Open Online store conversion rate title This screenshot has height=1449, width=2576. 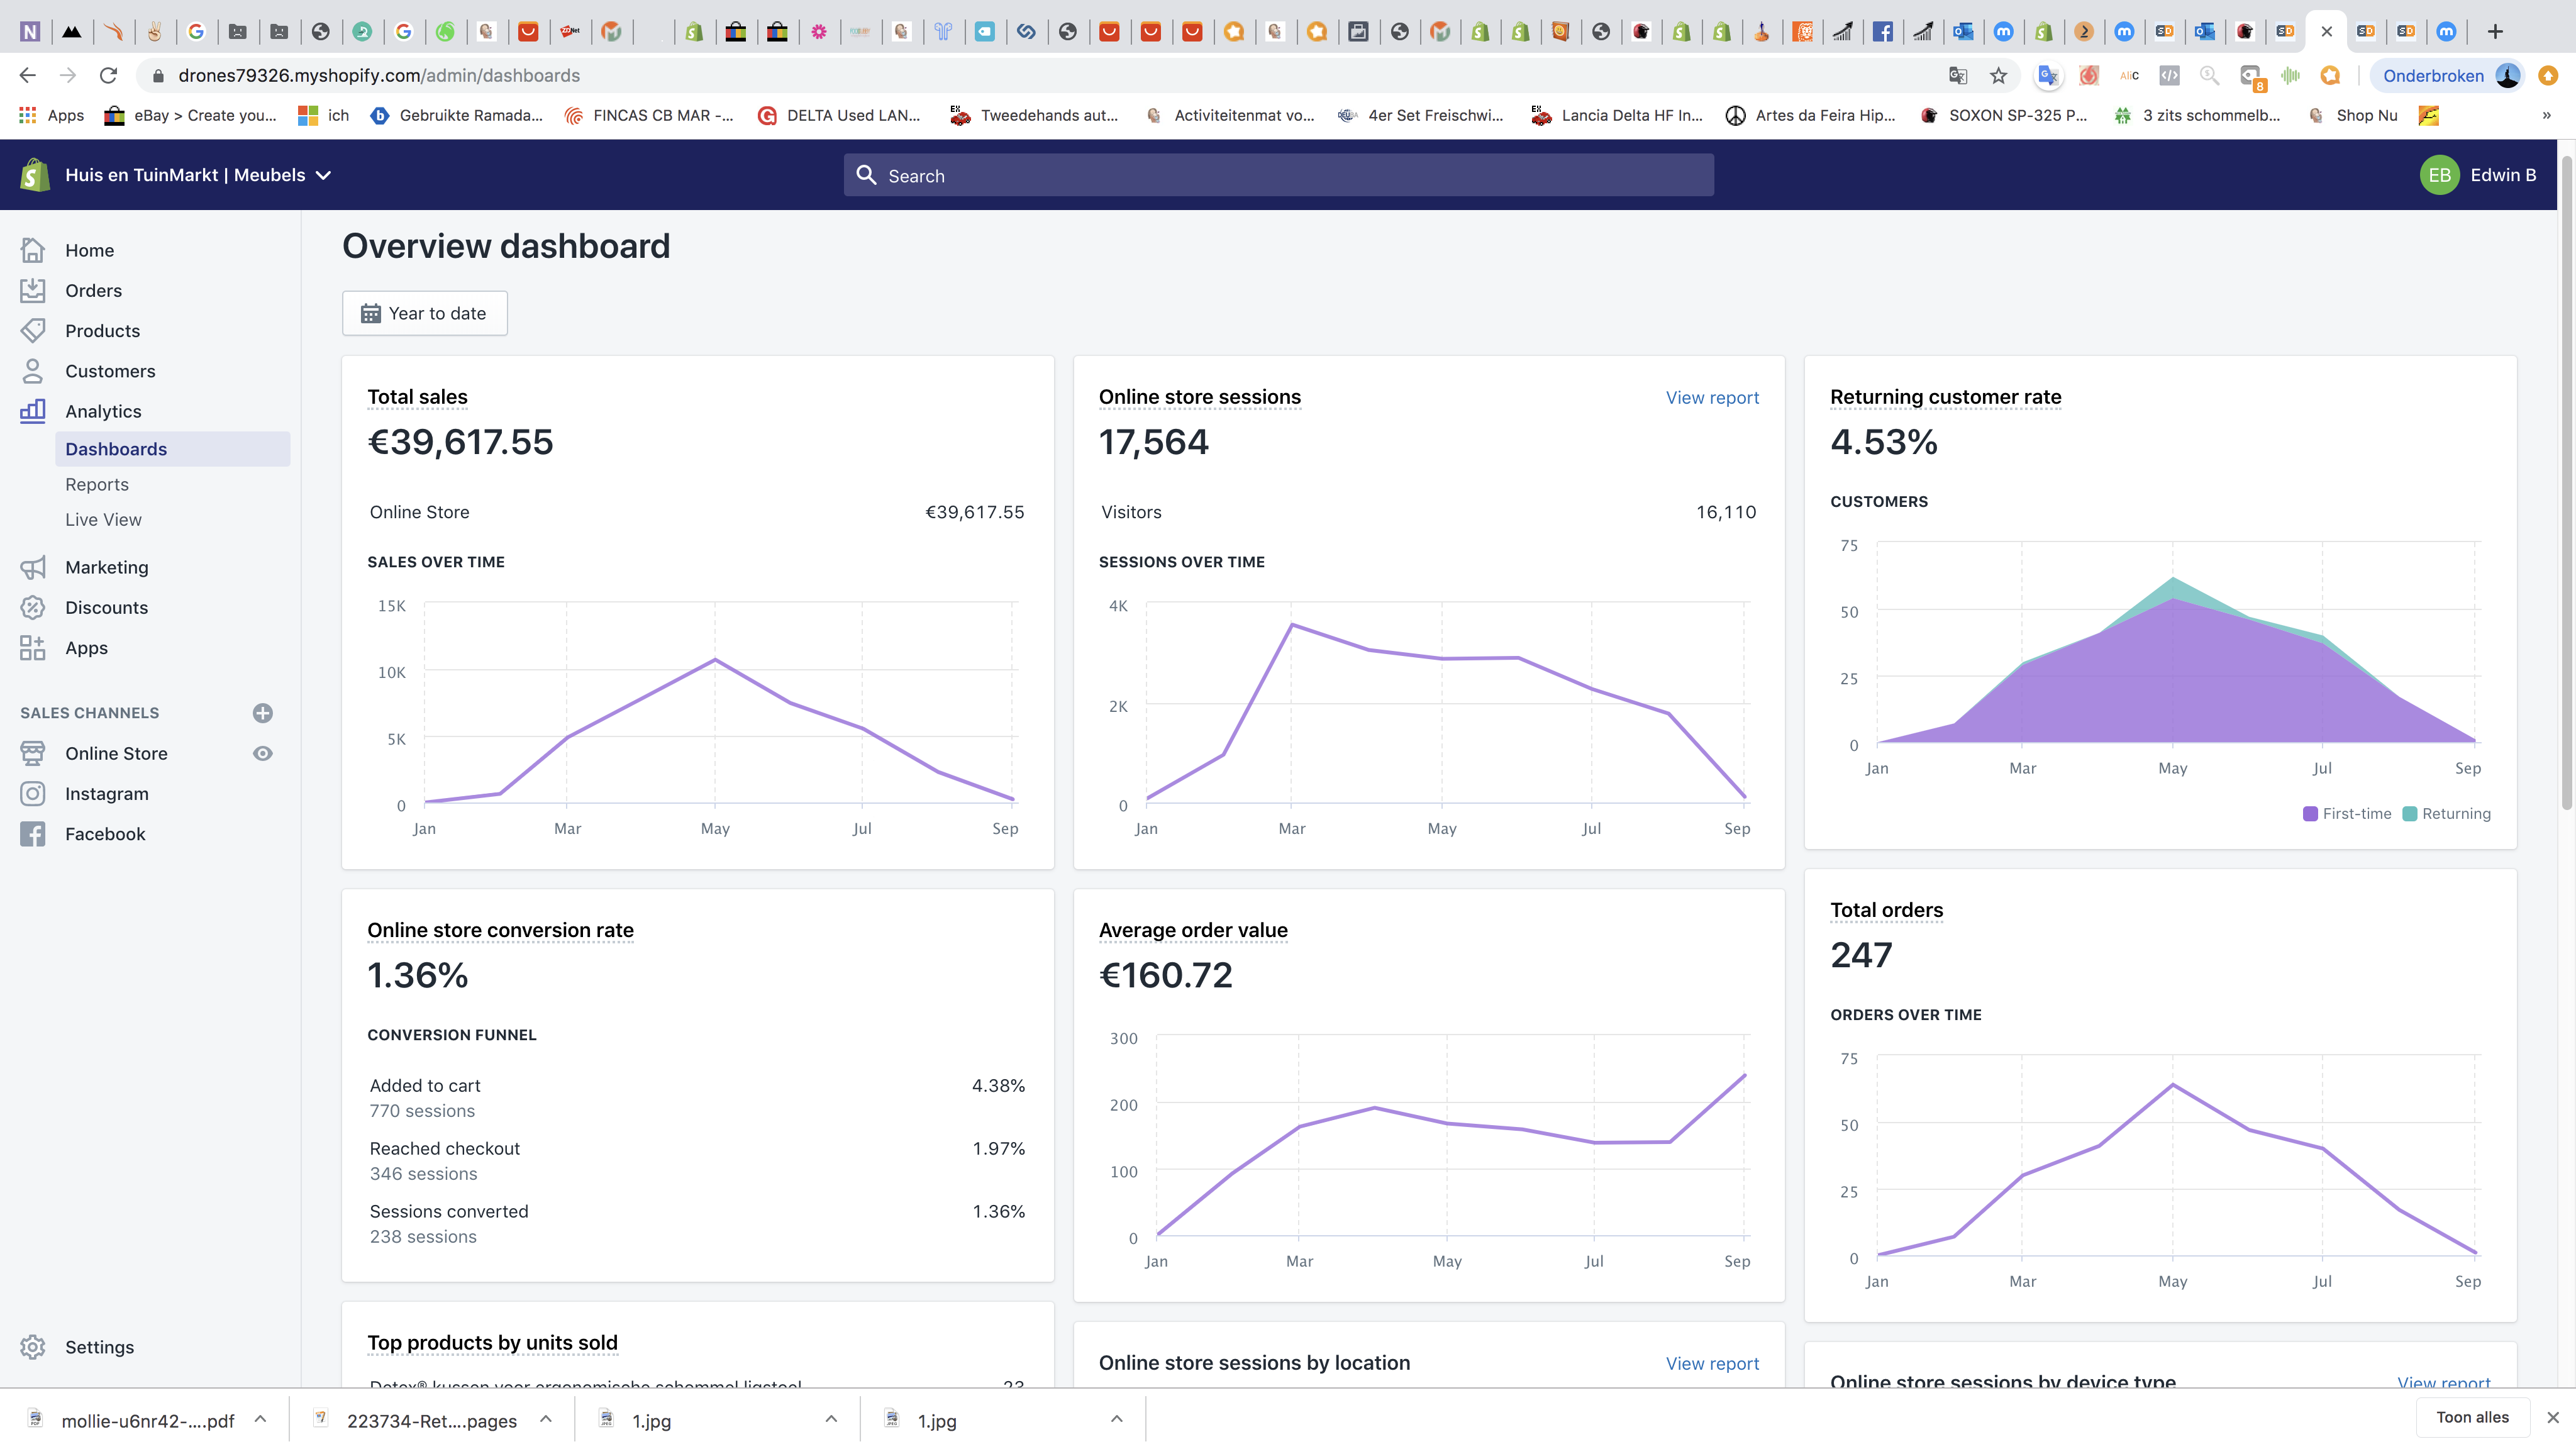click(500, 930)
